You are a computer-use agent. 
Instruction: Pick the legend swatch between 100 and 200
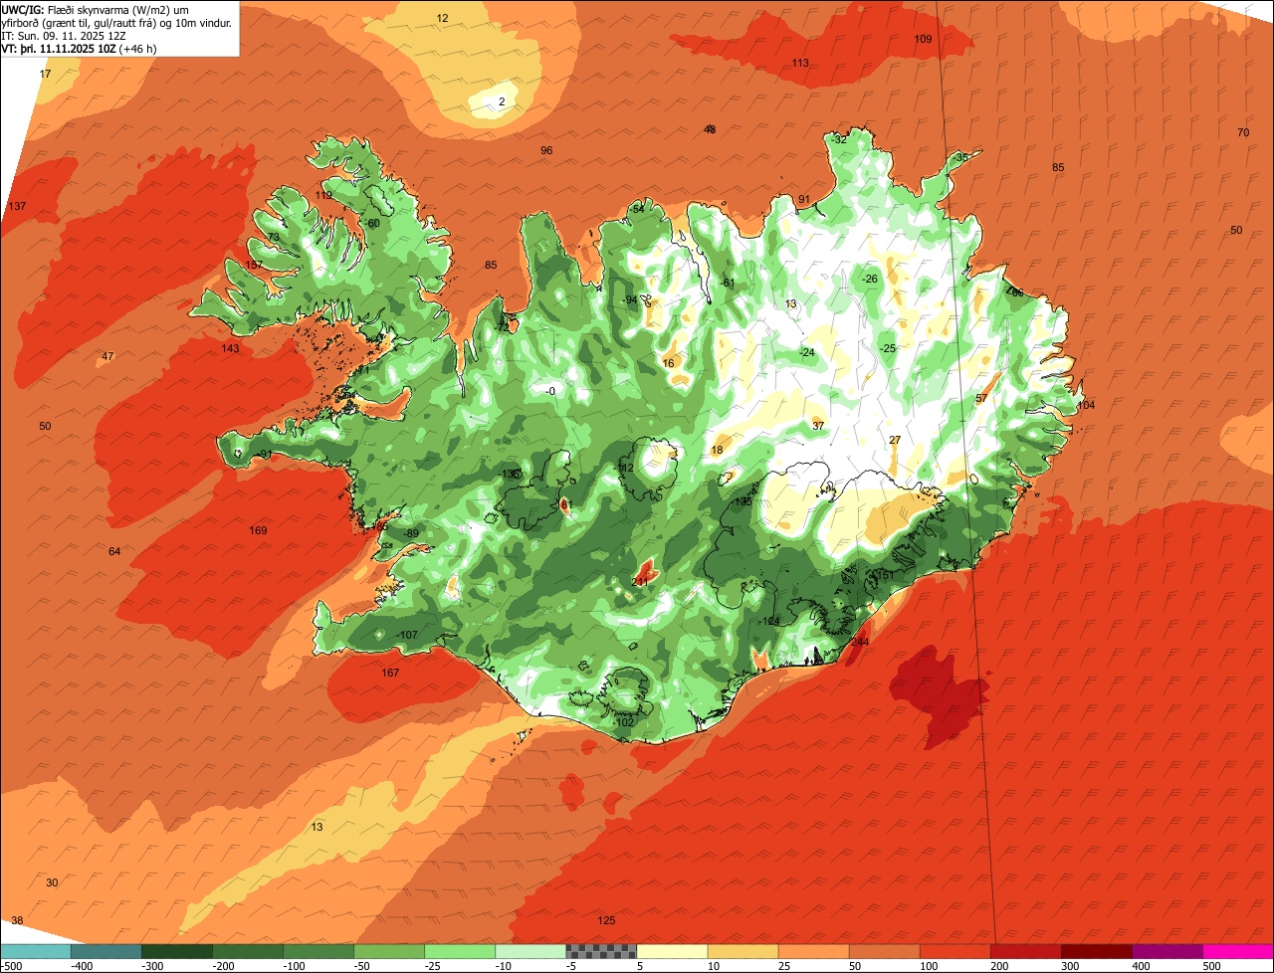[955, 951]
